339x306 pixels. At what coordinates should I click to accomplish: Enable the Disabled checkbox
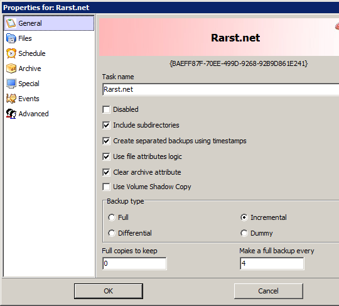click(106, 109)
